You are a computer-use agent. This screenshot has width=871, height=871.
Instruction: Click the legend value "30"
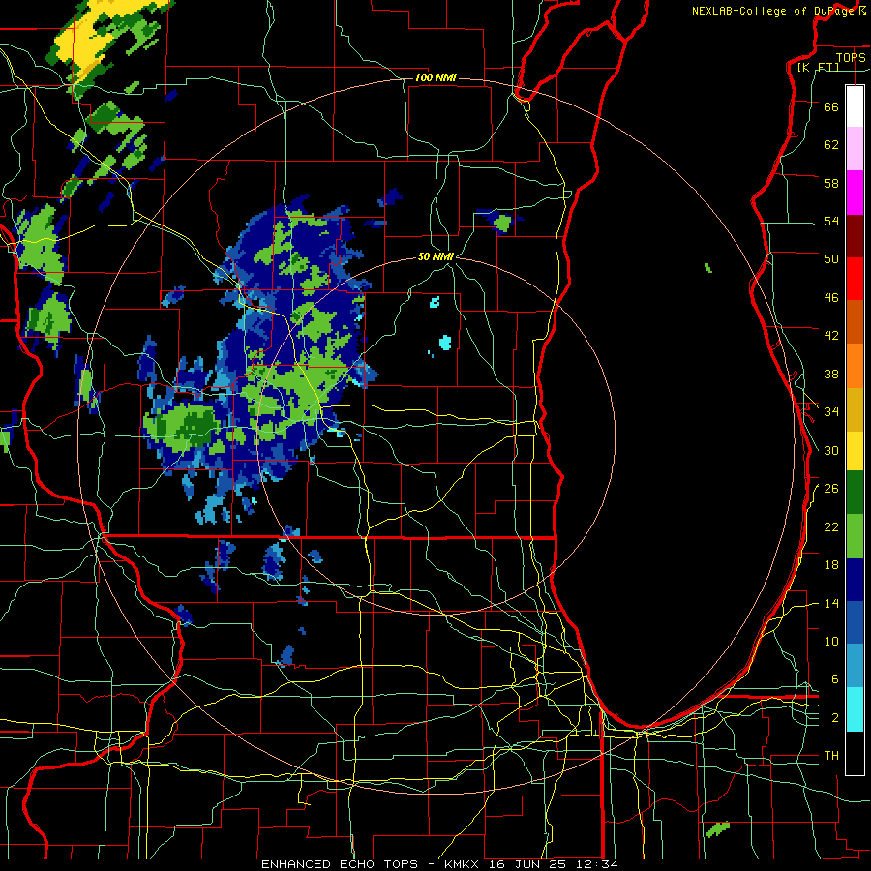click(831, 450)
